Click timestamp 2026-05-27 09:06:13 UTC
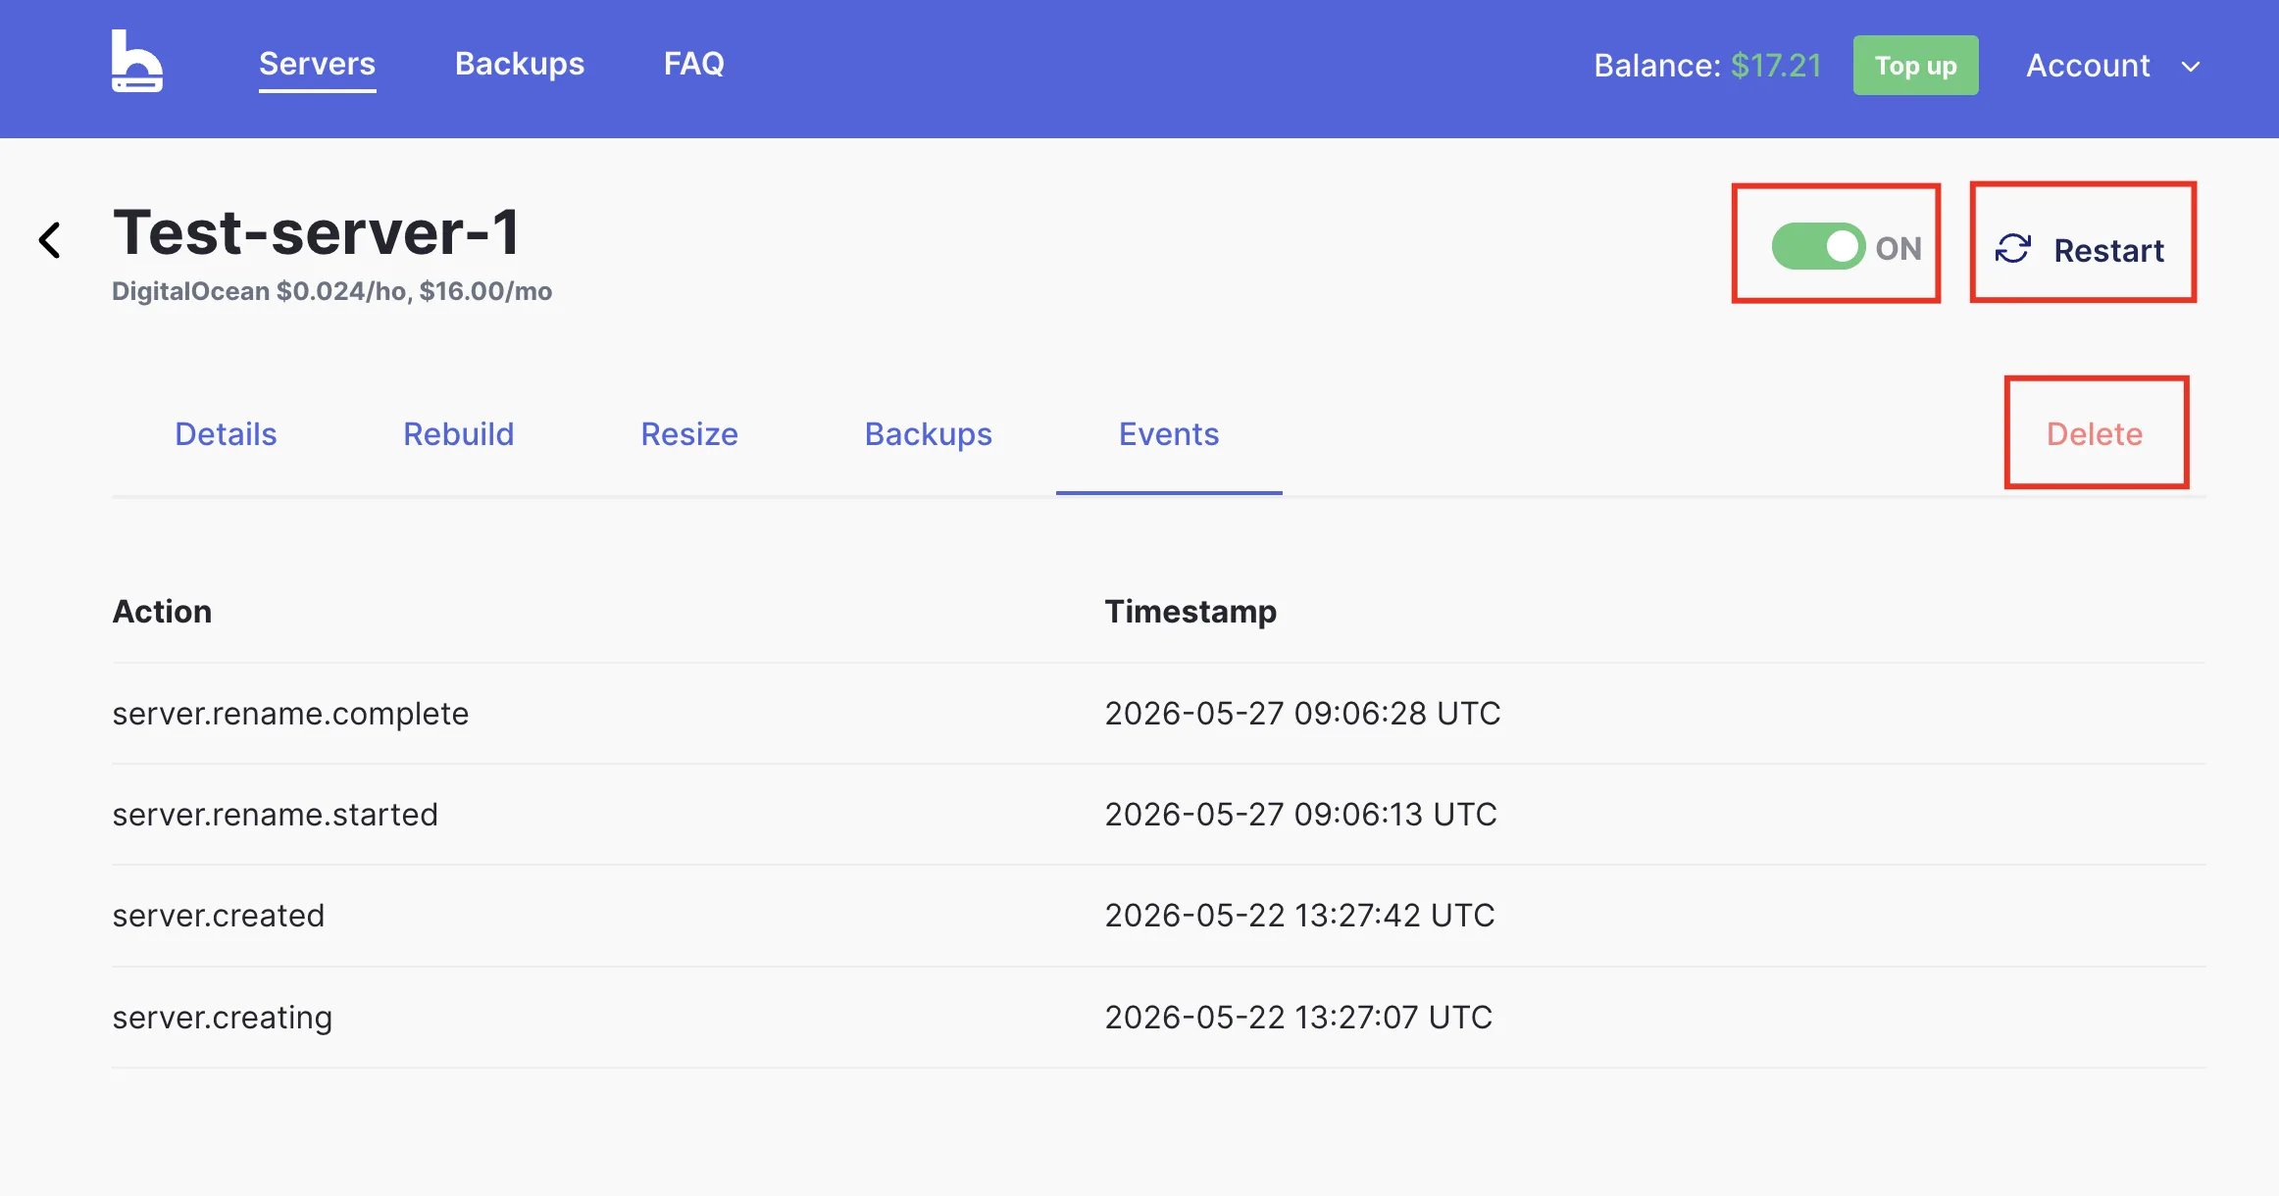 pos(1300,814)
